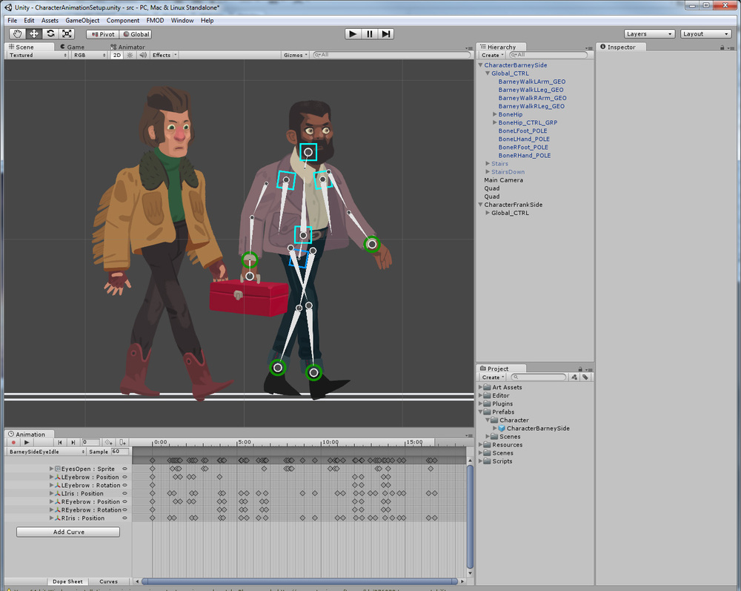
Task: Expand the BoneHip hierarchy item
Action: (x=495, y=114)
